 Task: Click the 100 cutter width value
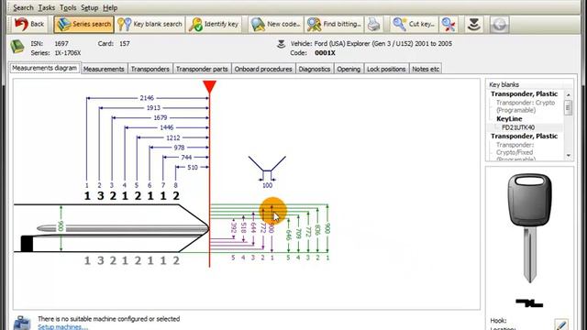(x=267, y=185)
